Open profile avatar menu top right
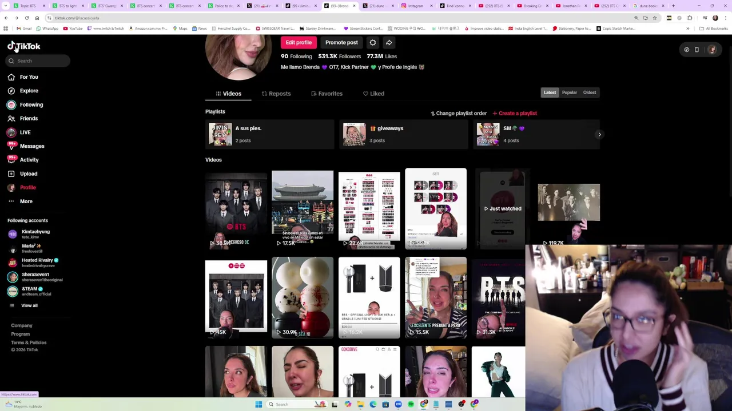The width and height of the screenshot is (732, 411). (713, 50)
